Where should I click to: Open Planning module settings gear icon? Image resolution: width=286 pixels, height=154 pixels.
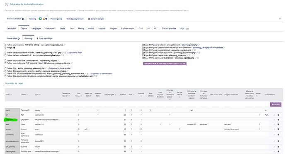[x=46, y=19]
